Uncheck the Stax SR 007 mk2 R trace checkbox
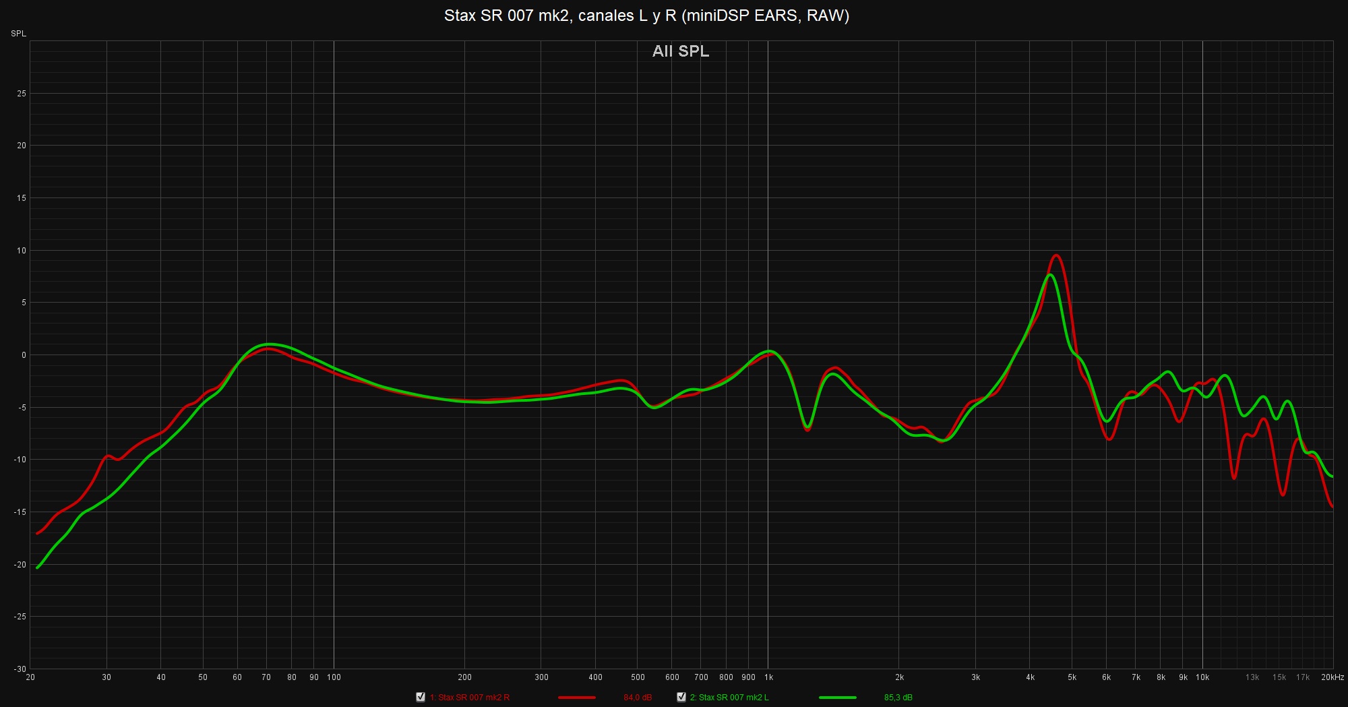 421,697
